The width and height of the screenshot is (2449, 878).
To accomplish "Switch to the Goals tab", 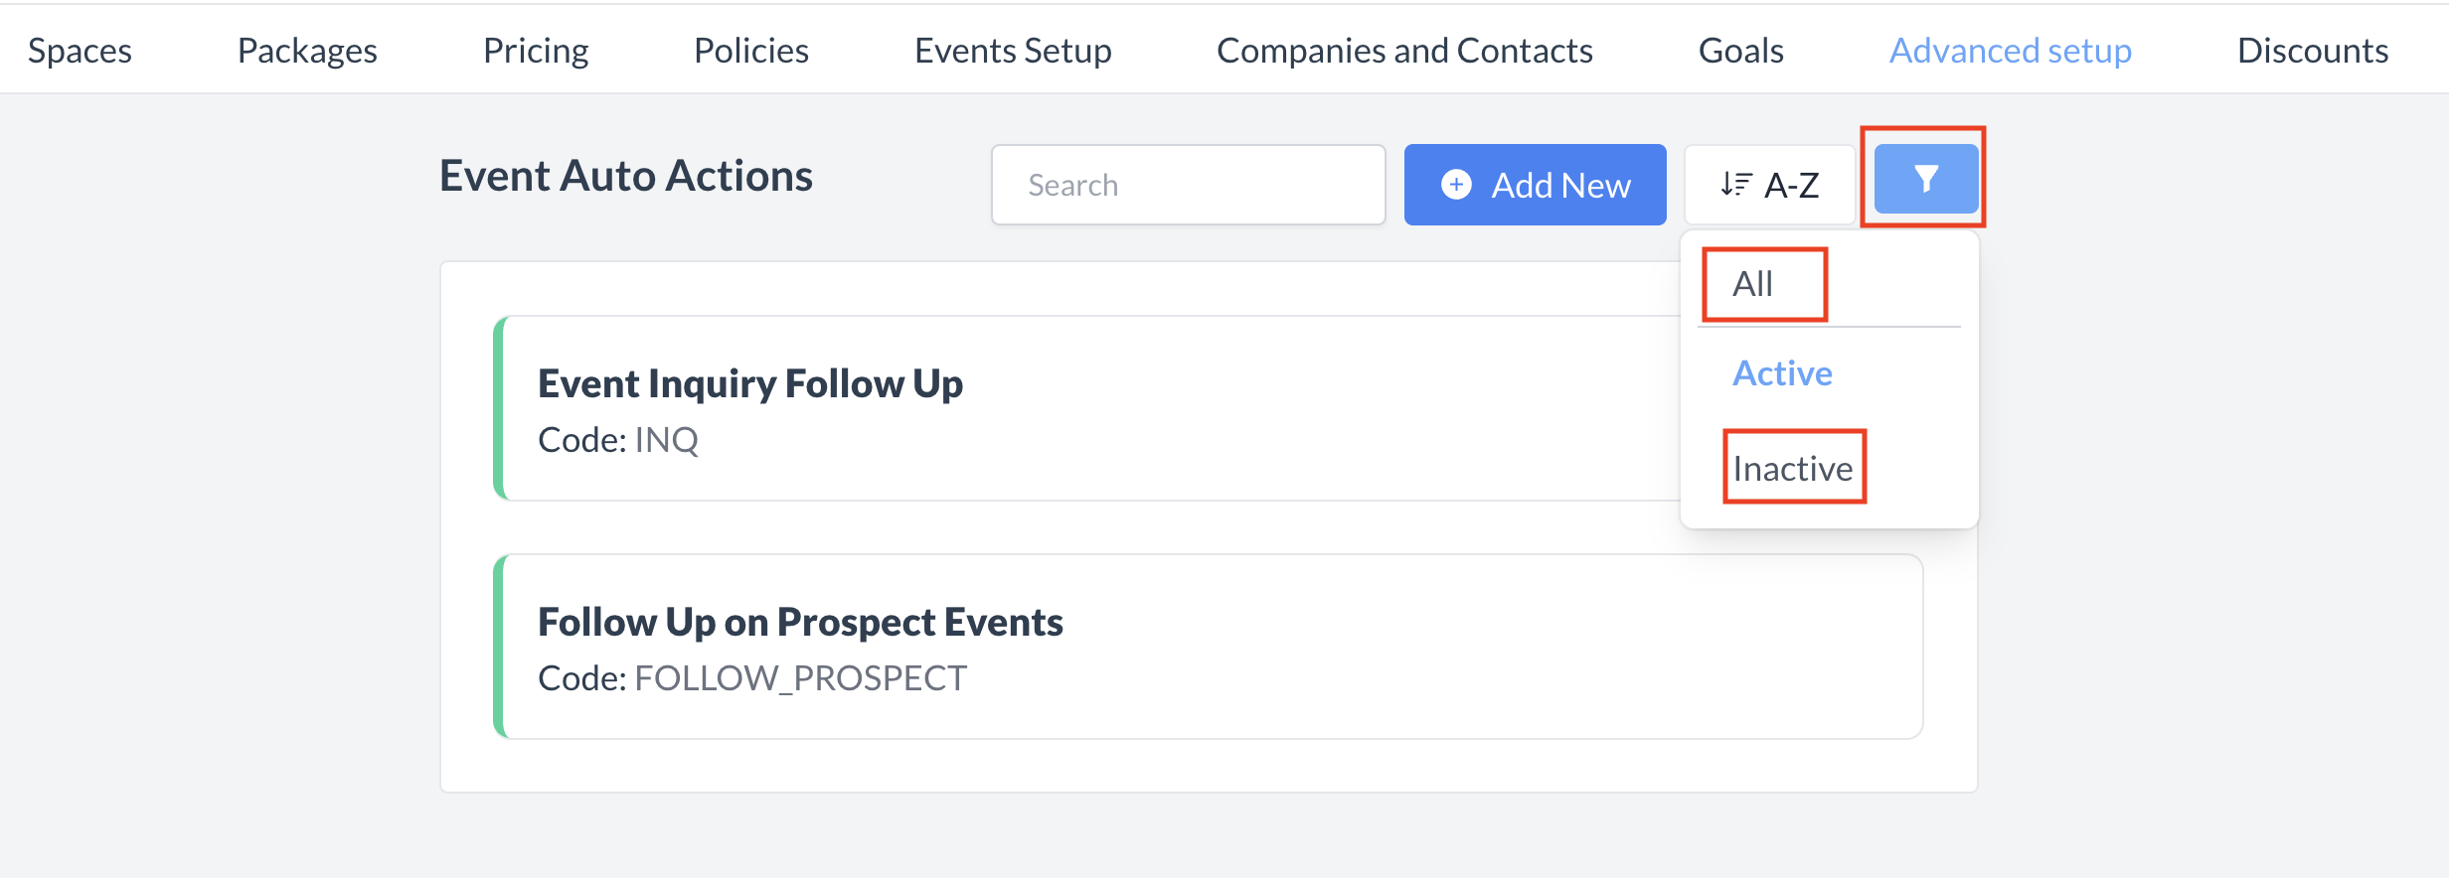I will 1740,50.
